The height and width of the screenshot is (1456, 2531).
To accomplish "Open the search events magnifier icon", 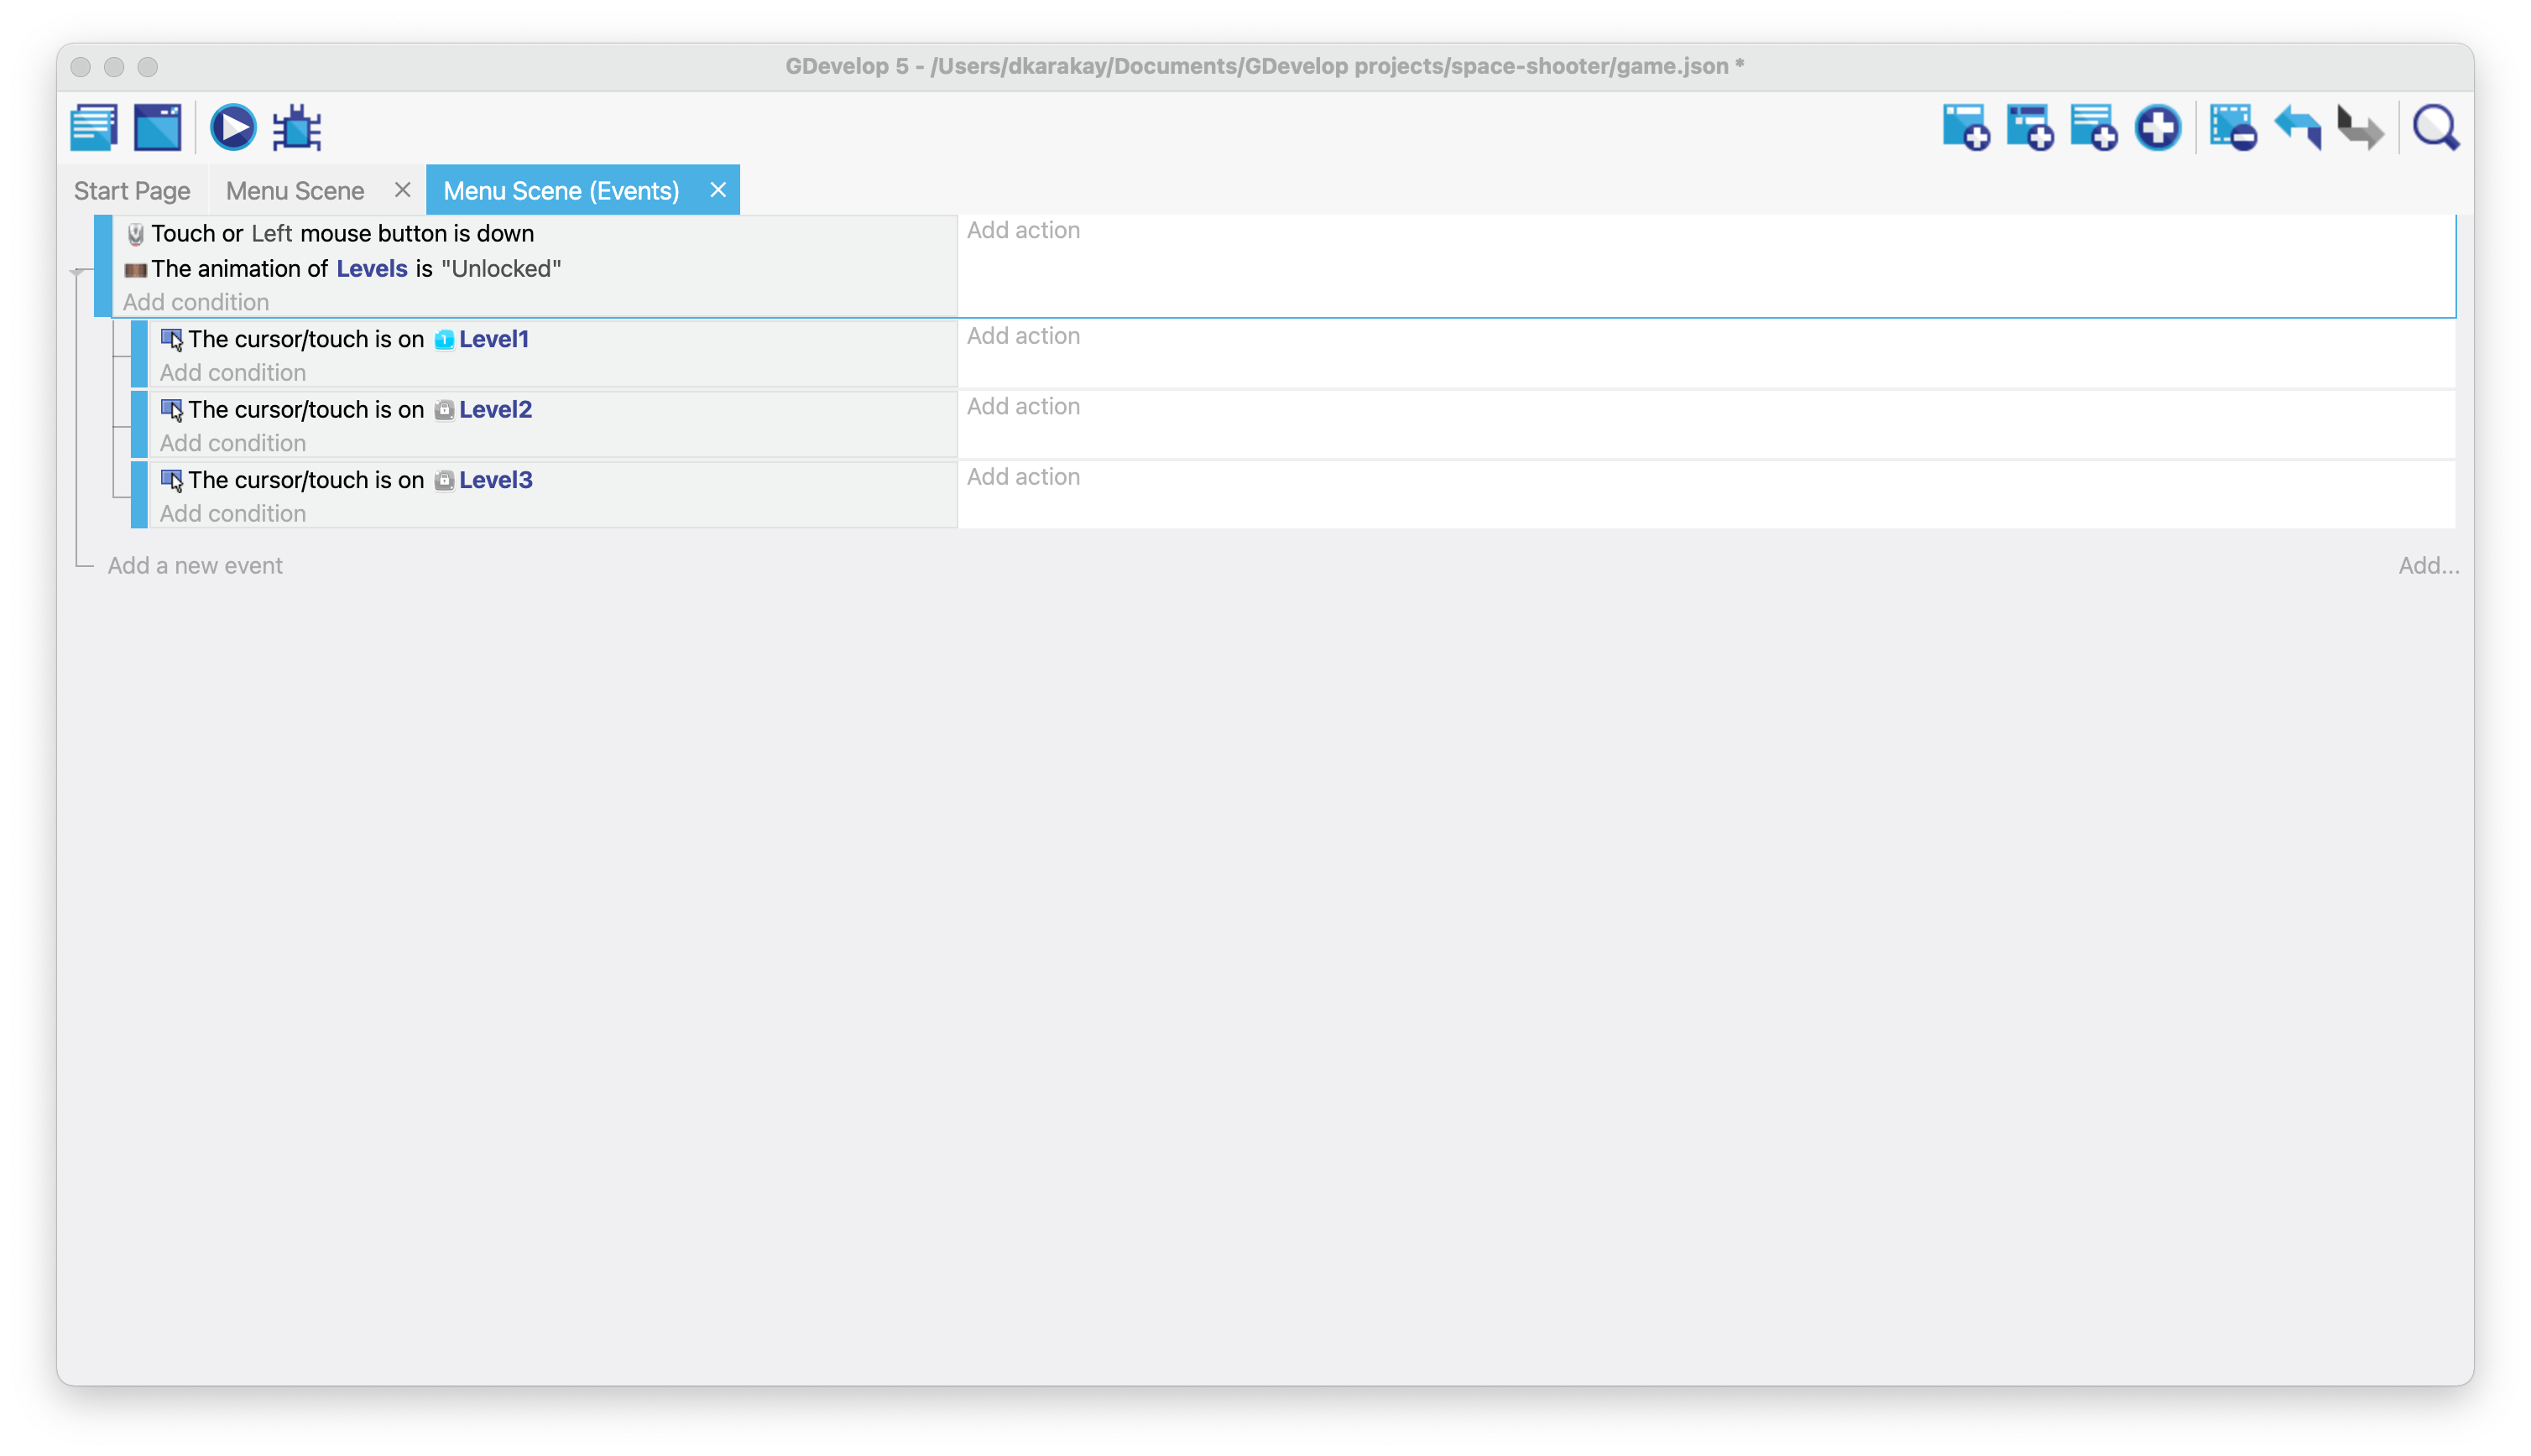I will 2436,128.
